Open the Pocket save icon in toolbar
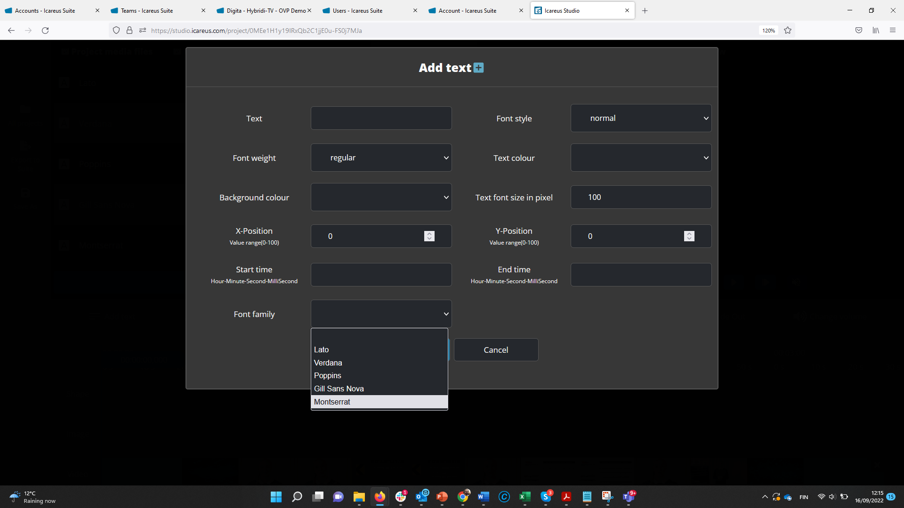 [859, 31]
